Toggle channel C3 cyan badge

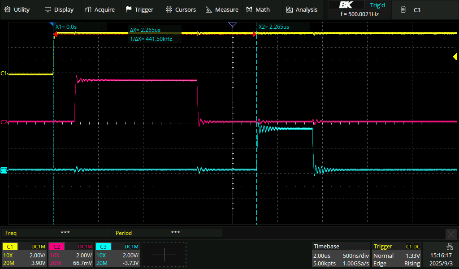pyautogui.click(x=103, y=247)
